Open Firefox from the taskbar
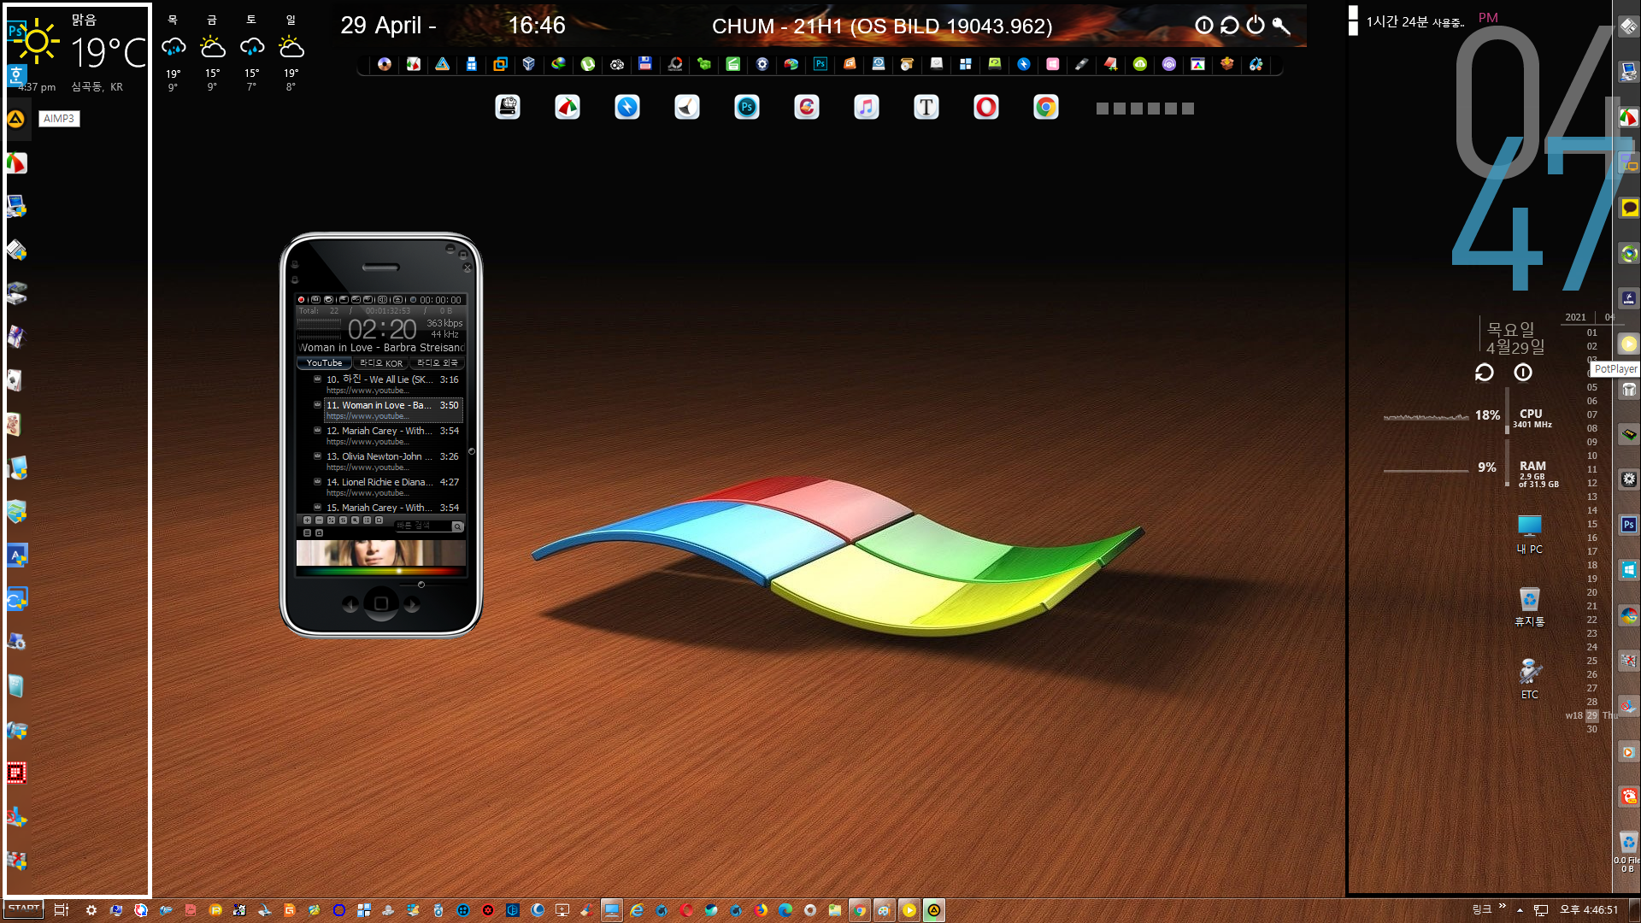 761,910
